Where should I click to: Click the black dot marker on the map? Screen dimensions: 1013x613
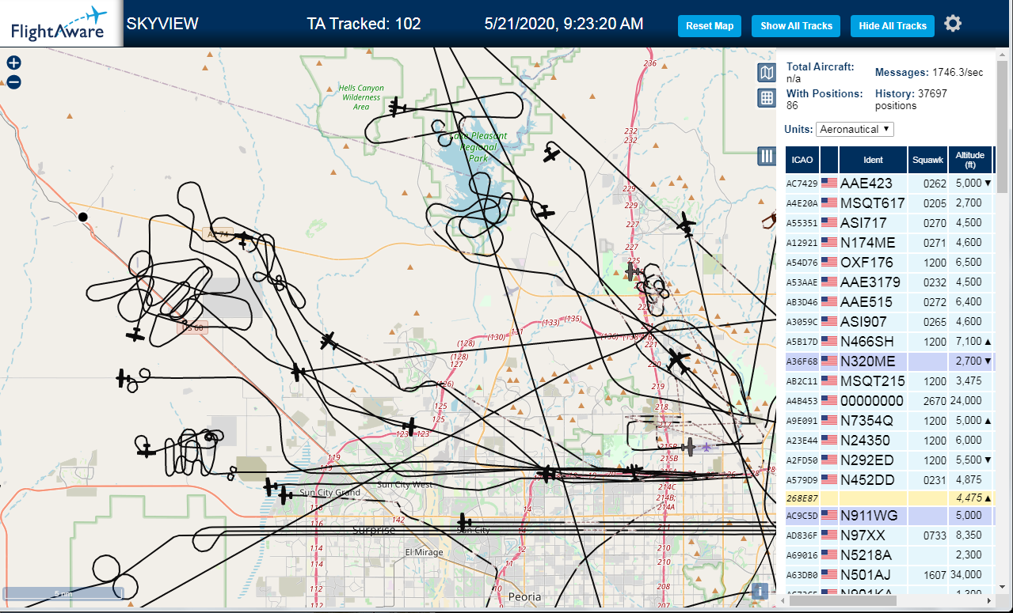[x=82, y=216]
